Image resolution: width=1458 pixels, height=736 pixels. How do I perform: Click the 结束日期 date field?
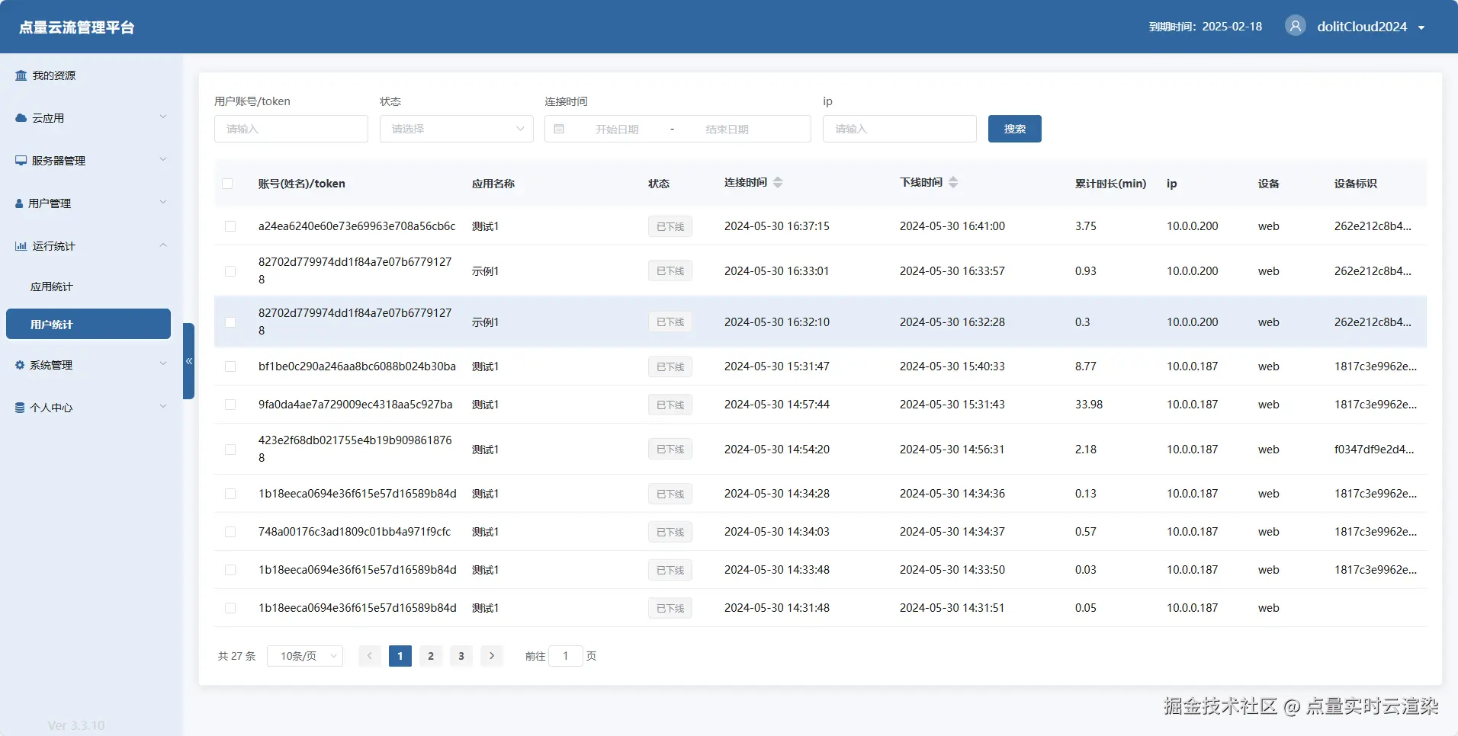(727, 130)
